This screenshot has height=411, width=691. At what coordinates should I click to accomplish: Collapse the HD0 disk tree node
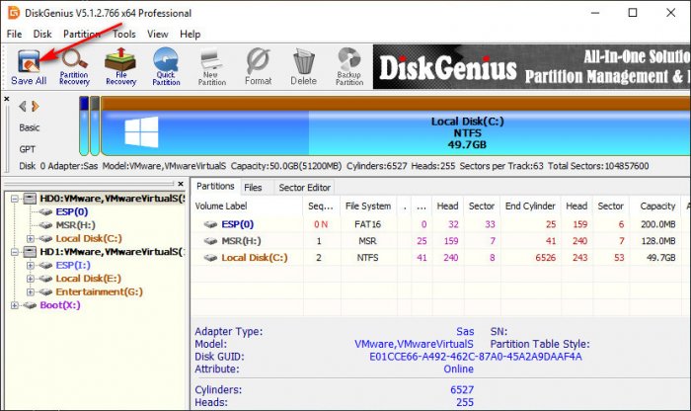(15, 199)
